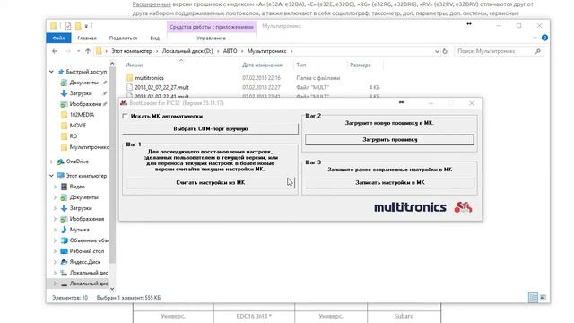
Task: Select the 'Средства работы с приложениями' contextual tab
Action: [x=212, y=27]
